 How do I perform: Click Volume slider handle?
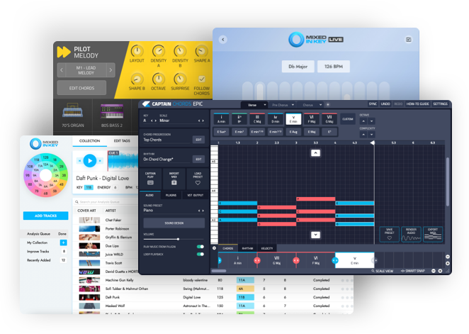click(x=178, y=239)
